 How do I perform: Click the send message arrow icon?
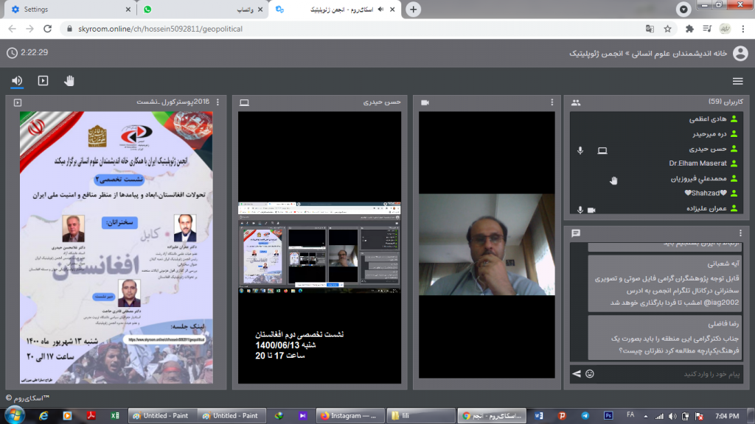[576, 374]
